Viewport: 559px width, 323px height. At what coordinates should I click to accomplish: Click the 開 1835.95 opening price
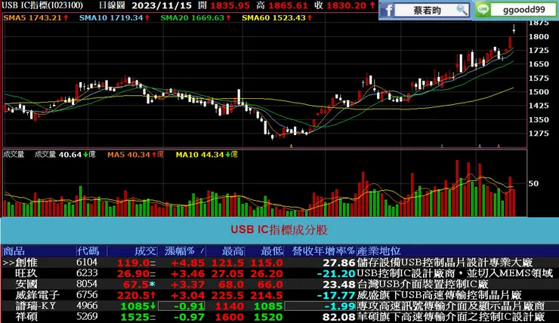coord(224,5)
